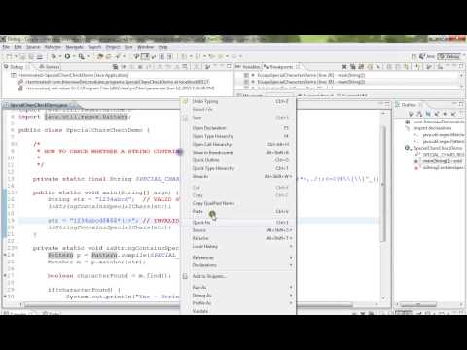Click the Debug perspective button
Screen dimensions: 467x350
pyautogui.click(x=449, y=56)
